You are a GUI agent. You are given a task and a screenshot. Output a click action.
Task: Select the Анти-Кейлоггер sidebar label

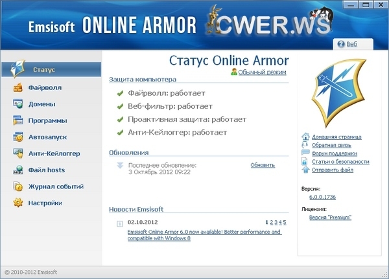[54, 153]
